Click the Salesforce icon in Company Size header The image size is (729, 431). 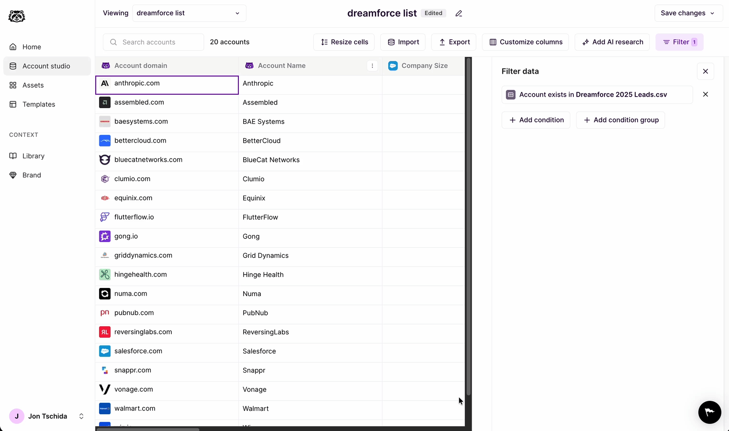pyautogui.click(x=393, y=66)
